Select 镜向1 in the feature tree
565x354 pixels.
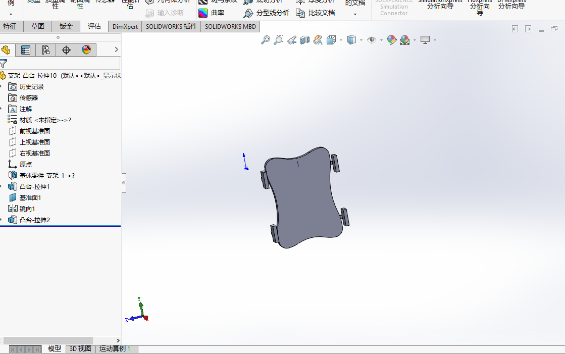pos(27,209)
